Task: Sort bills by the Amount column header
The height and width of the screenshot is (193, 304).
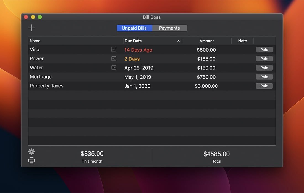Action: pyautogui.click(x=206, y=41)
